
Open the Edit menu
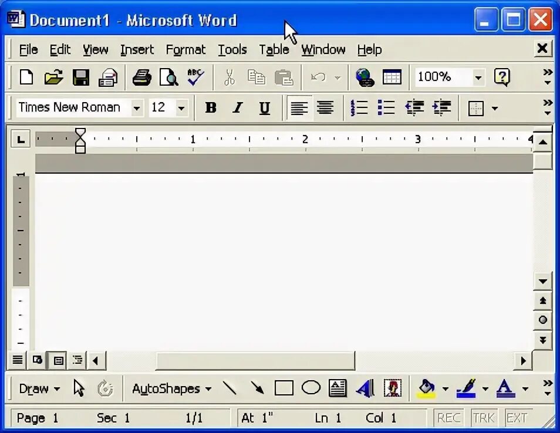pos(60,50)
